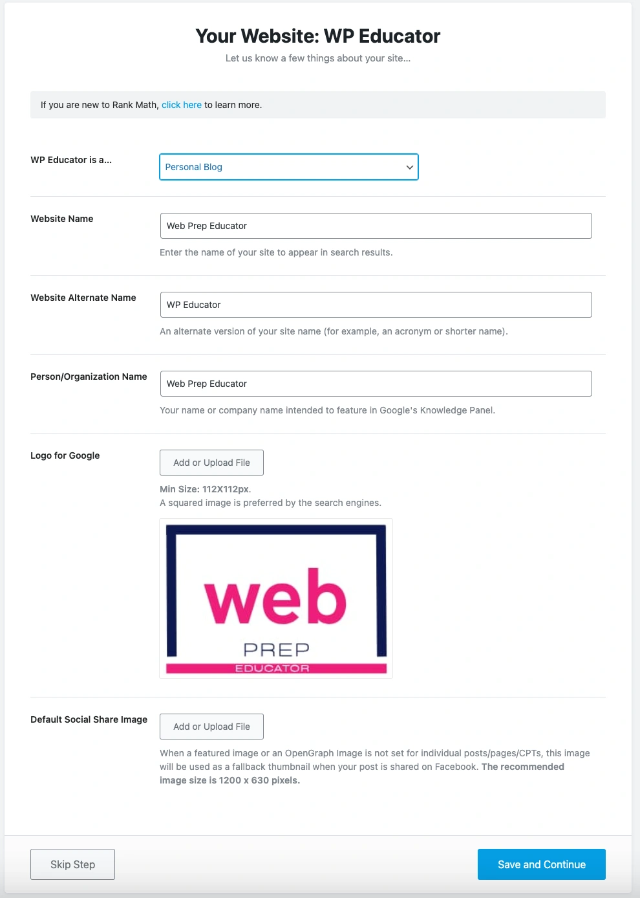Viewport: 640px width, 898px height.
Task: Click the Web Prep Educator logo preview image
Action: point(276,598)
